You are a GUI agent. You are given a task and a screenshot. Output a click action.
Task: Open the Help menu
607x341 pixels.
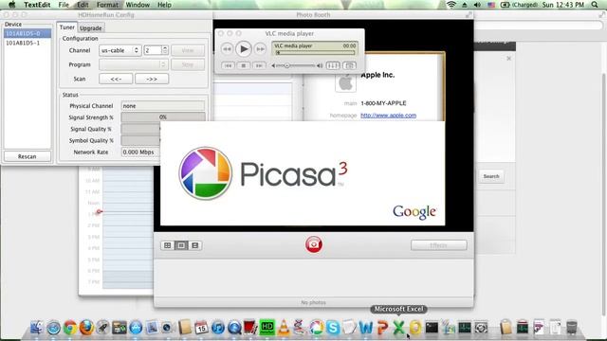click(164, 5)
